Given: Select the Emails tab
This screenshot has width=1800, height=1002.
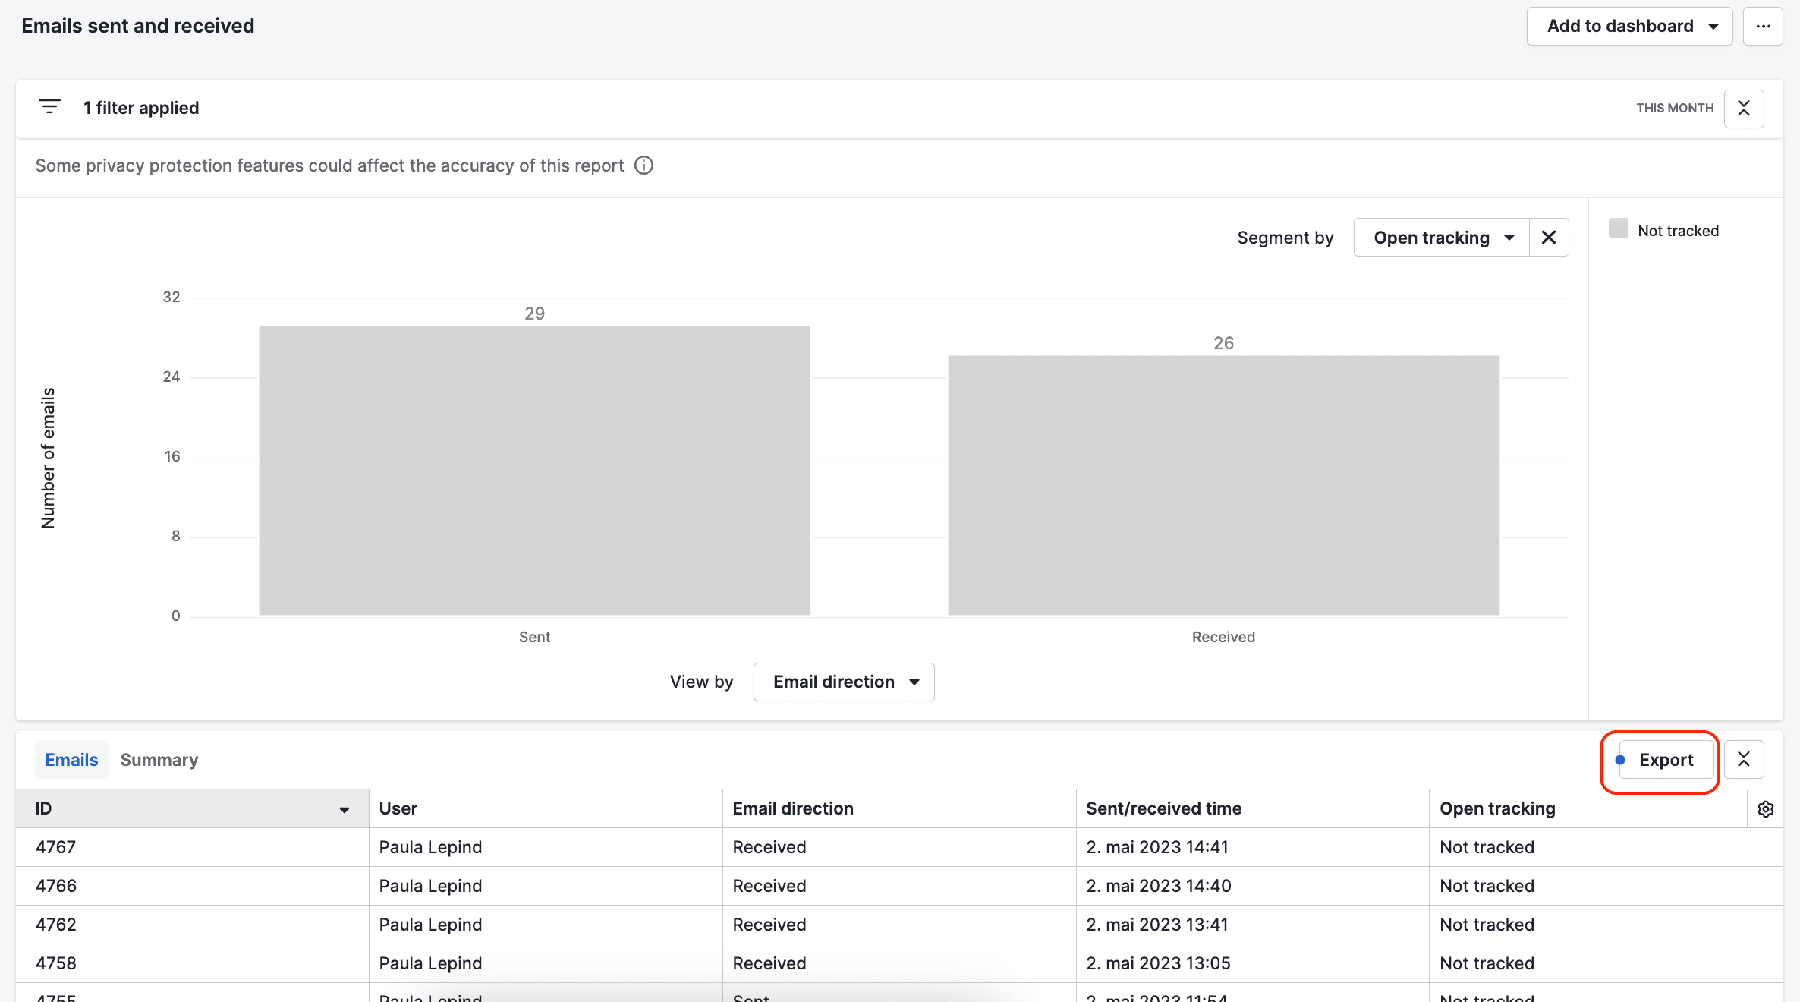Looking at the screenshot, I should pyautogui.click(x=71, y=759).
